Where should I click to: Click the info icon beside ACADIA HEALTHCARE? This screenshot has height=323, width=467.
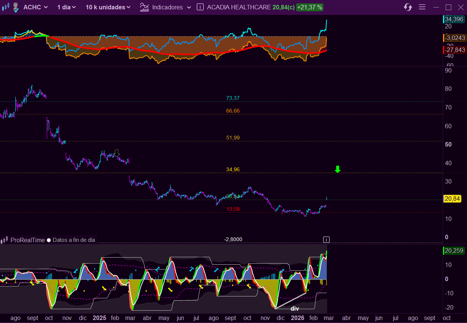click(200, 7)
